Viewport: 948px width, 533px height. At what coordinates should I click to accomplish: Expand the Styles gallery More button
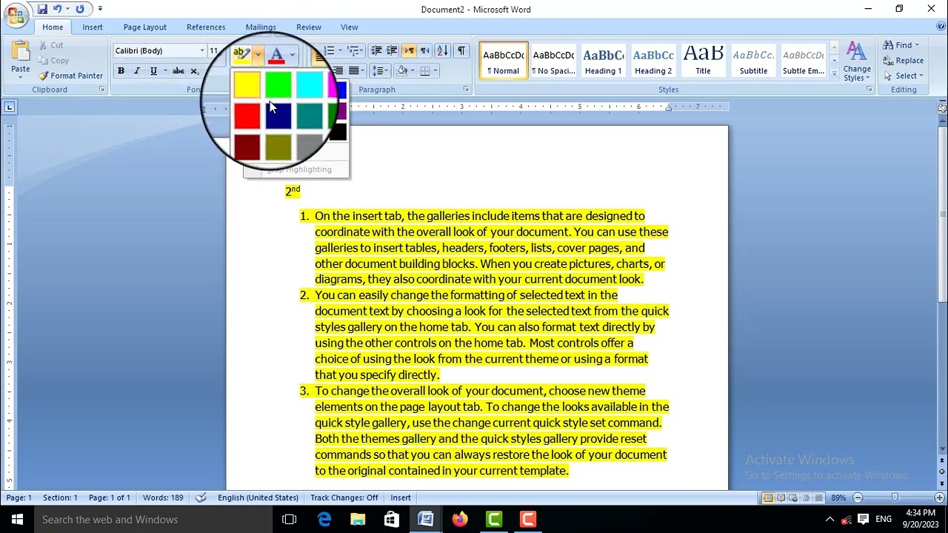(x=834, y=75)
